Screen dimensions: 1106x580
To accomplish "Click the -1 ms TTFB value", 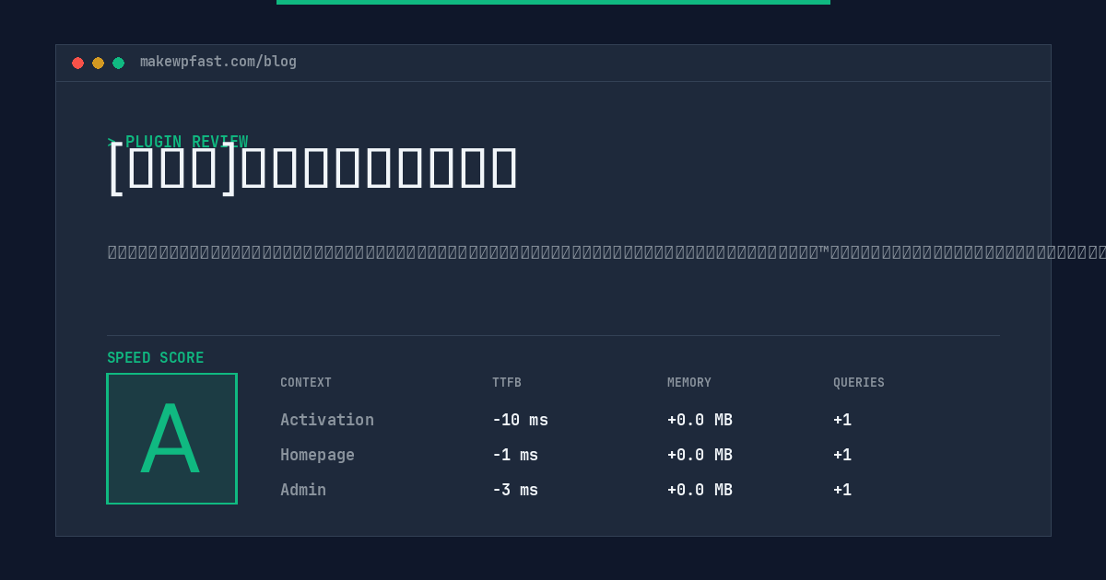I will (x=515, y=455).
